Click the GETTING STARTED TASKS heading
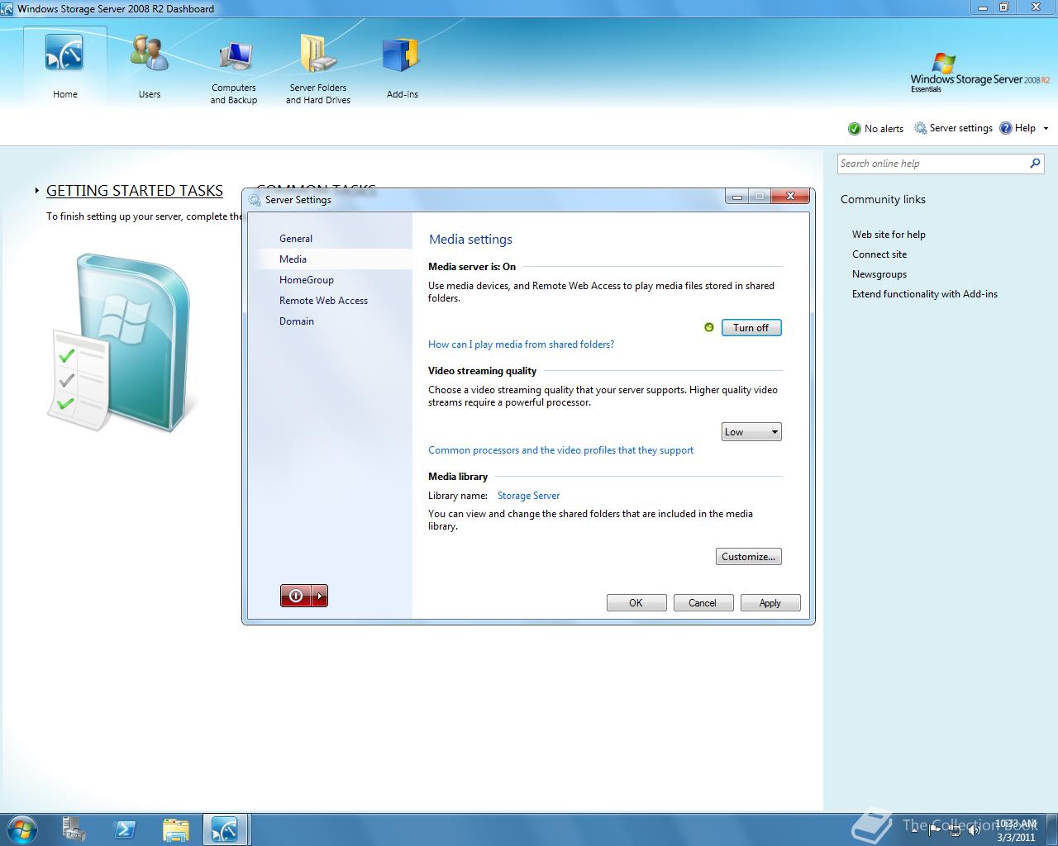The height and width of the screenshot is (846, 1058). pos(135,191)
